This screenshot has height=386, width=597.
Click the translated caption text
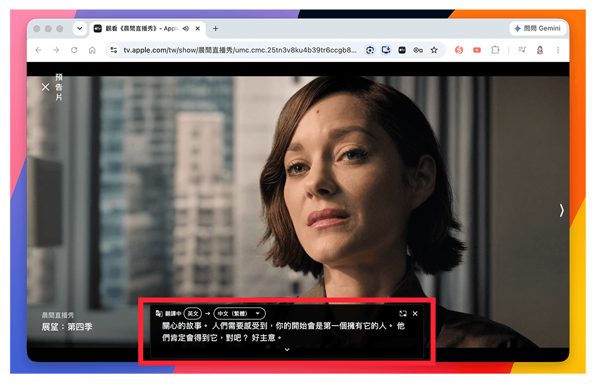pyautogui.click(x=283, y=332)
